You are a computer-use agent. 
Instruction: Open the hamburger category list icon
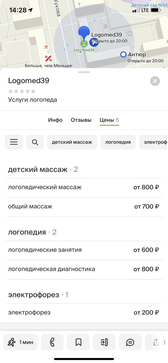(x=14, y=142)
